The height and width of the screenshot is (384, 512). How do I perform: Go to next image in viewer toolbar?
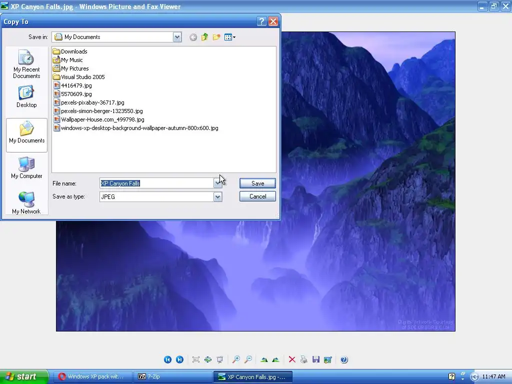coord(179,359)
